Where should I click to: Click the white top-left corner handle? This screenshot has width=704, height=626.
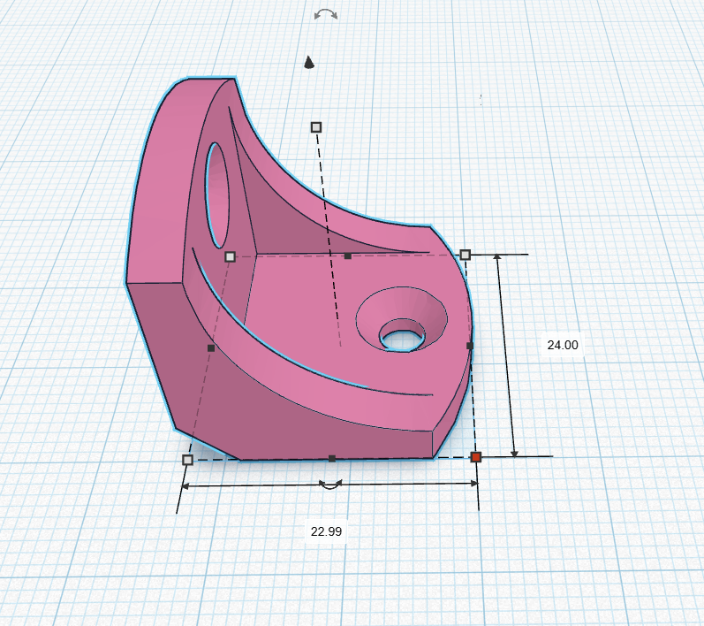pos(230,256)
